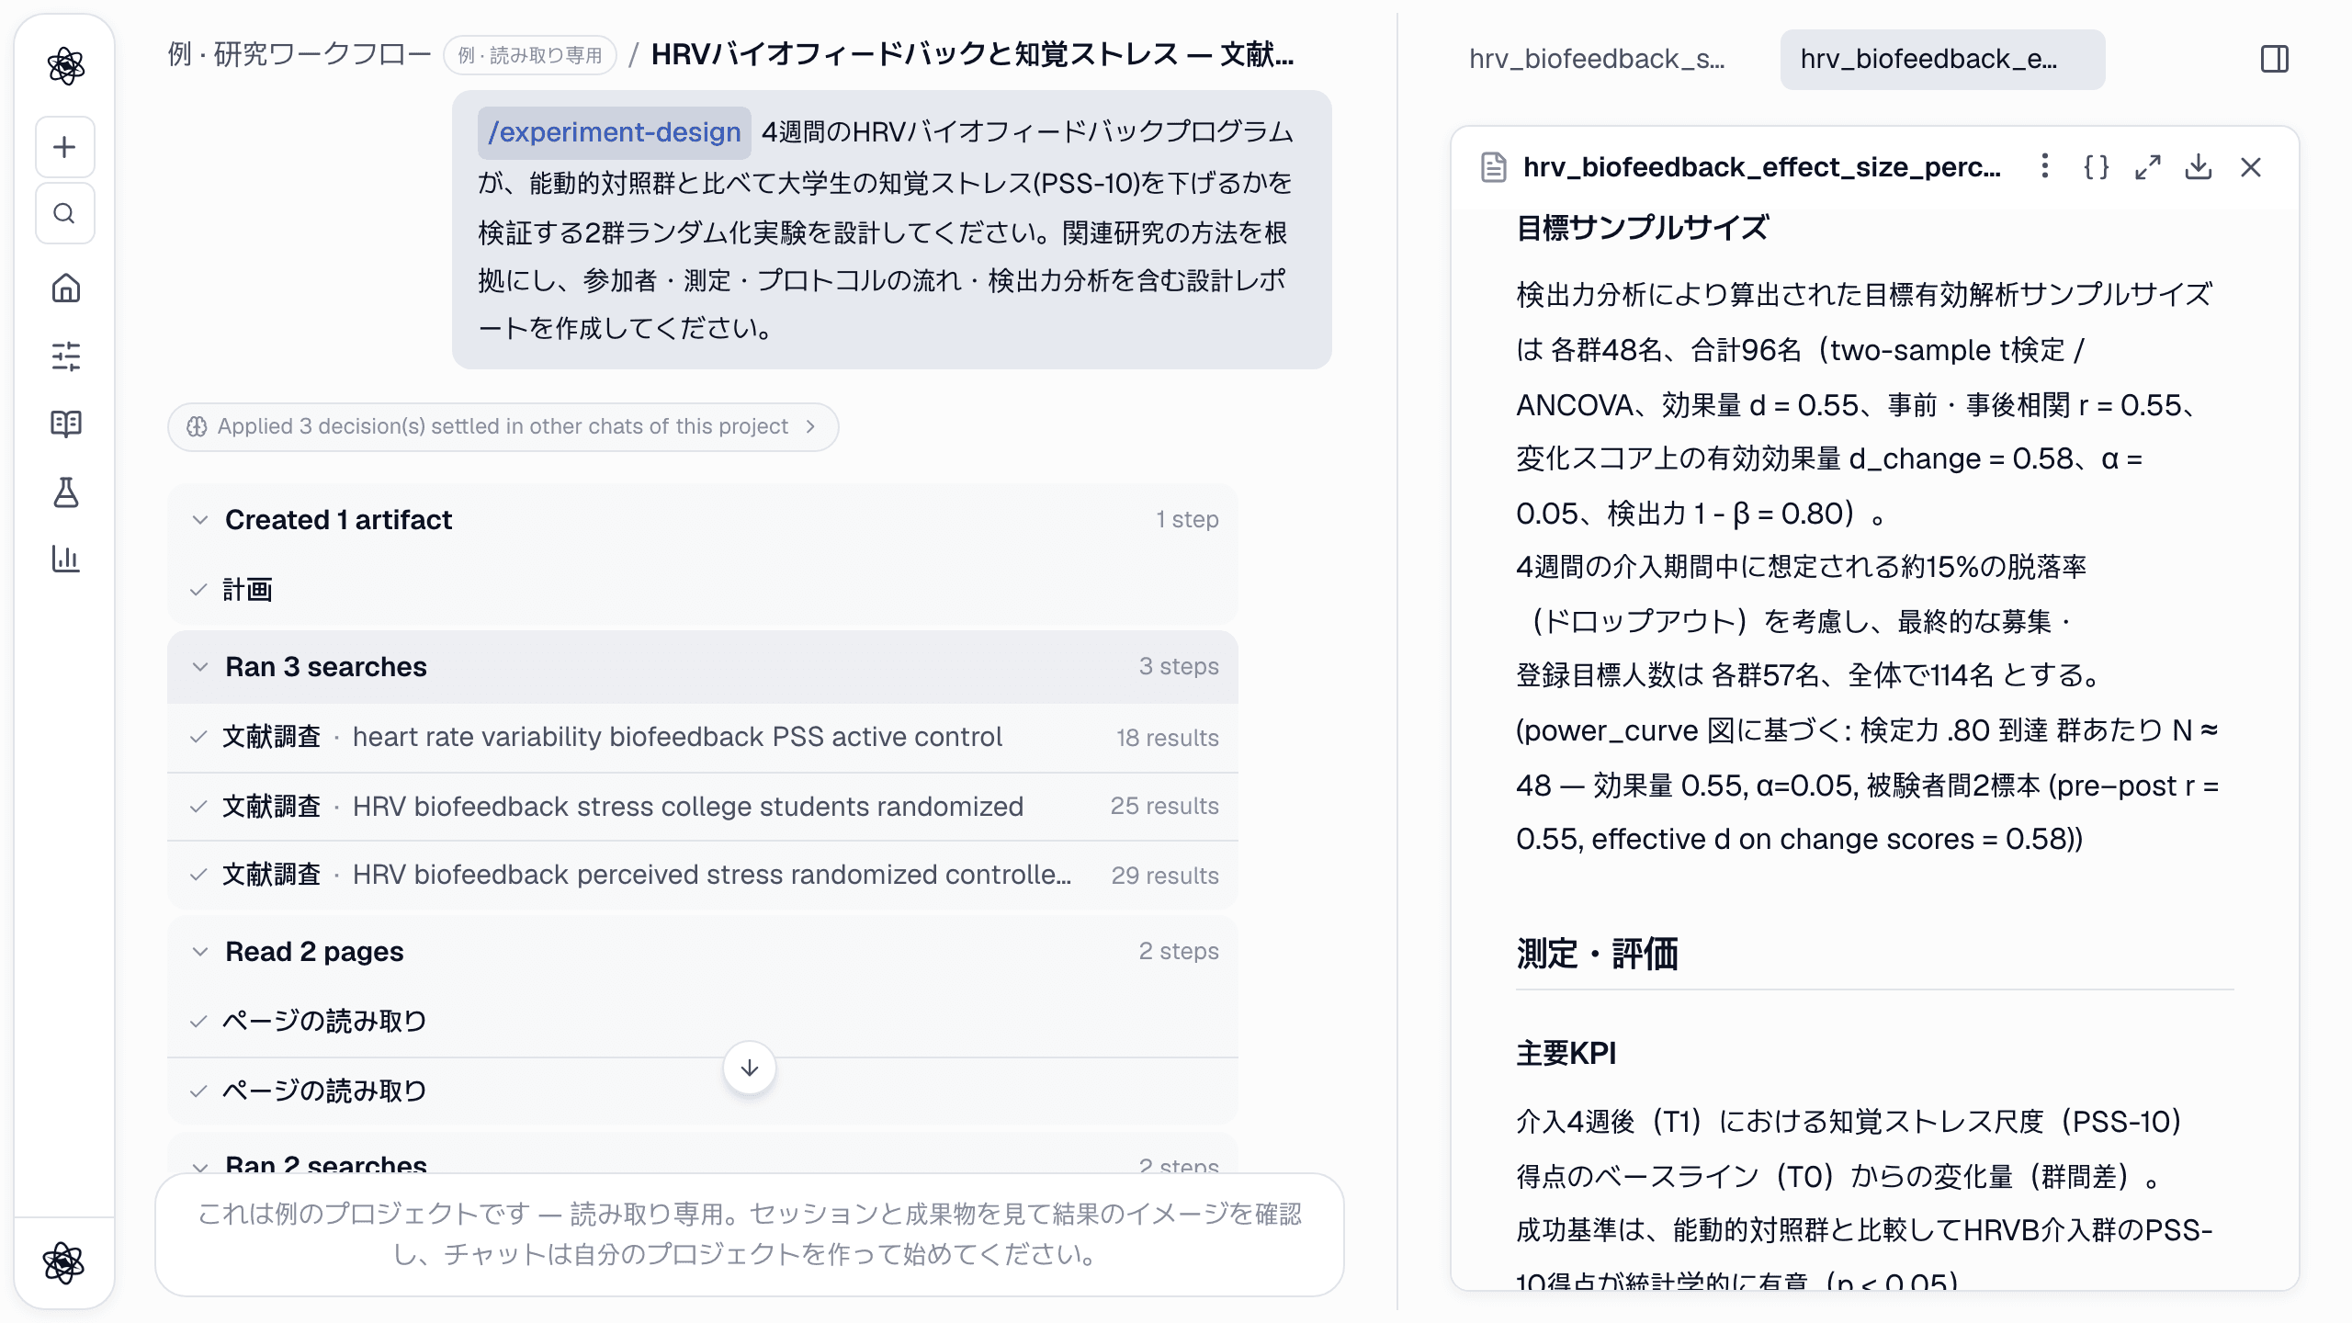The image size is (2352, 1323).
Task: Select the hrv_biofeedback_e... tab
Action: click(1942, 60)
